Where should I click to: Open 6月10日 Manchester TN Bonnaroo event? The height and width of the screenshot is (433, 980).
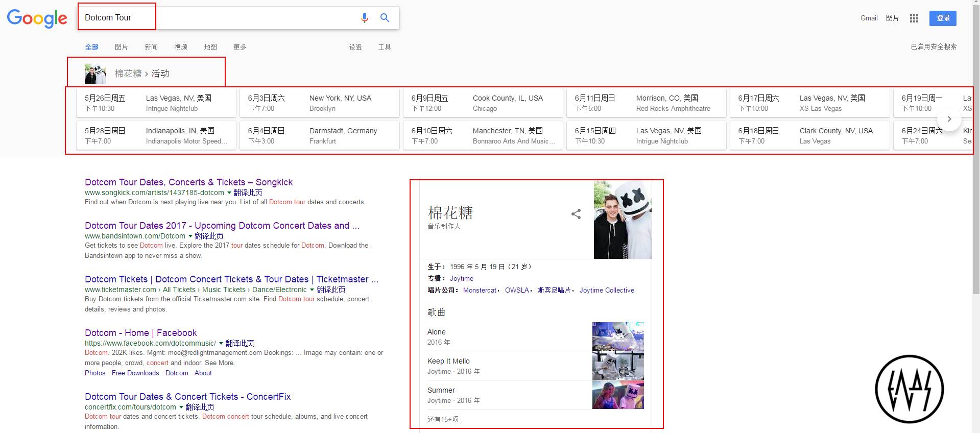(483, 135)
